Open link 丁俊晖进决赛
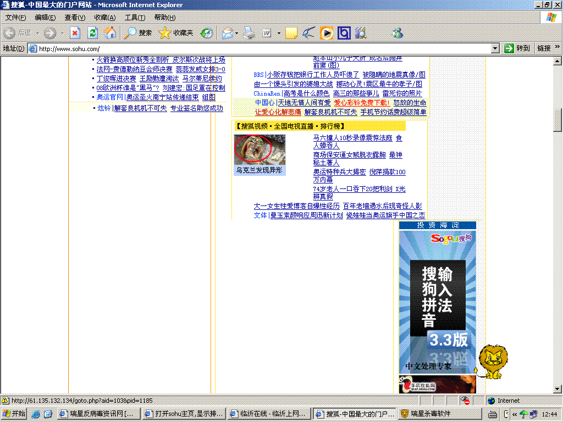This screenshot has height=422, width=563. point(117,78)
